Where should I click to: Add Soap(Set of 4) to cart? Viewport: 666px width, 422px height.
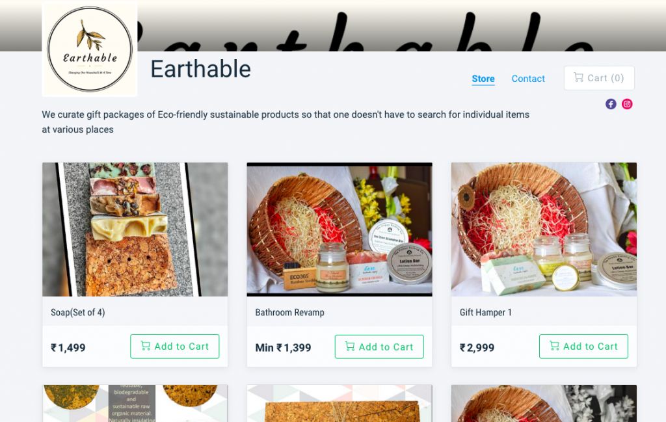click(174, 347)
